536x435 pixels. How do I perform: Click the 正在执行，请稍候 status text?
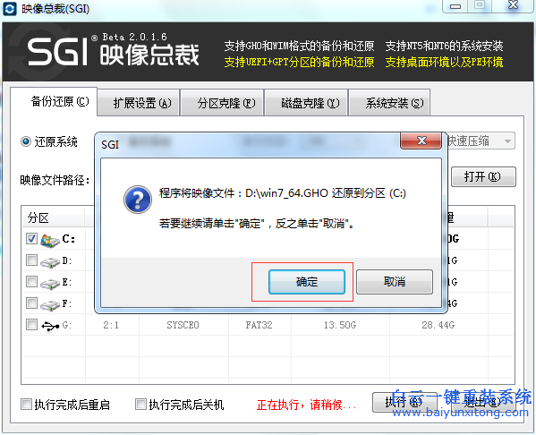[307, 405]
